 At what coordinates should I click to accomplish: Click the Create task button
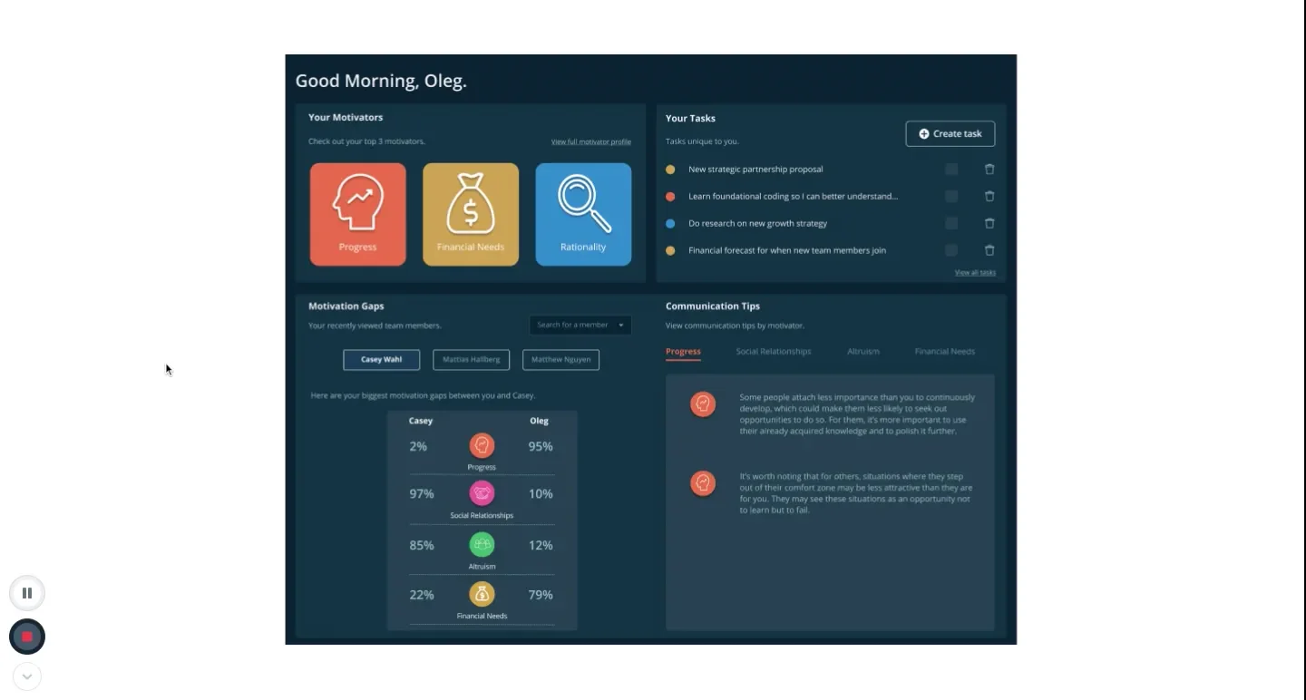pyautogui.click(x=950, y=133)
